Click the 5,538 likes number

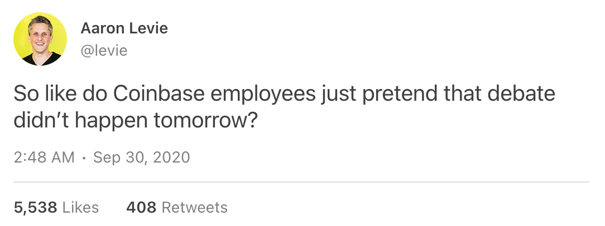(x=35, y=208)
